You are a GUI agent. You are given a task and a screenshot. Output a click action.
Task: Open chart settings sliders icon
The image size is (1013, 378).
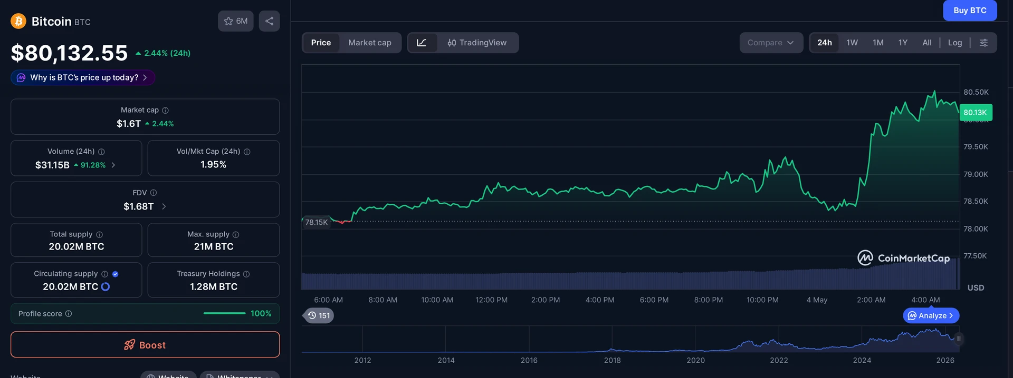tap(983, 43)
